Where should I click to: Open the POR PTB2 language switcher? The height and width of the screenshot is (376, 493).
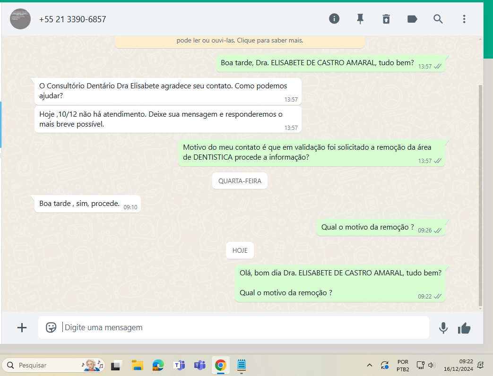(x=403, y=365)
